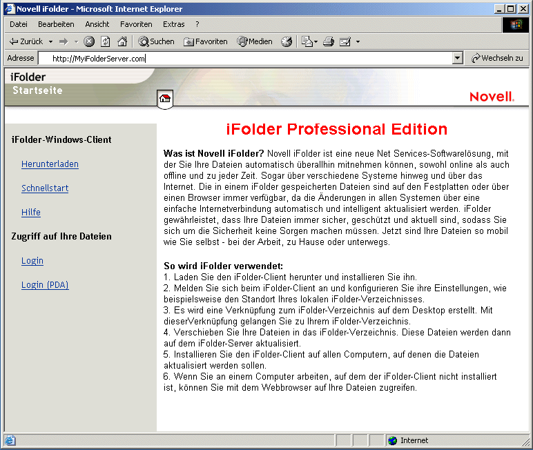Click the Startseite banner text

(37, 90)
